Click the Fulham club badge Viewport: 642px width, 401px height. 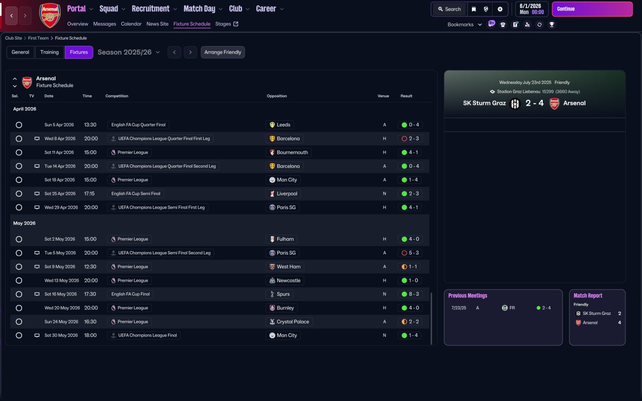coord(272,239)
